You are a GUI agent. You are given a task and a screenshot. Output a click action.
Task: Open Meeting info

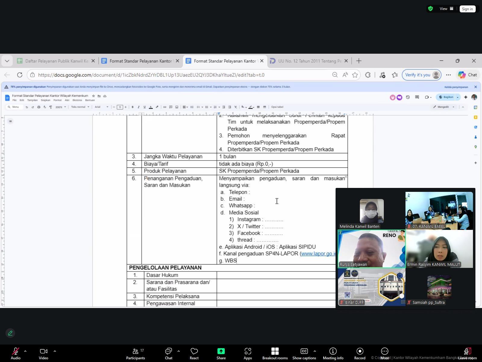coord(333,351)
